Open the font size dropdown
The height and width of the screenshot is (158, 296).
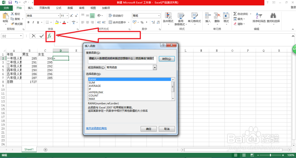68,16
